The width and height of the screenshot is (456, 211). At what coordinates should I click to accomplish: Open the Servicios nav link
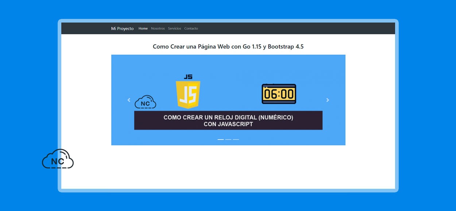[x=174, y=28]
